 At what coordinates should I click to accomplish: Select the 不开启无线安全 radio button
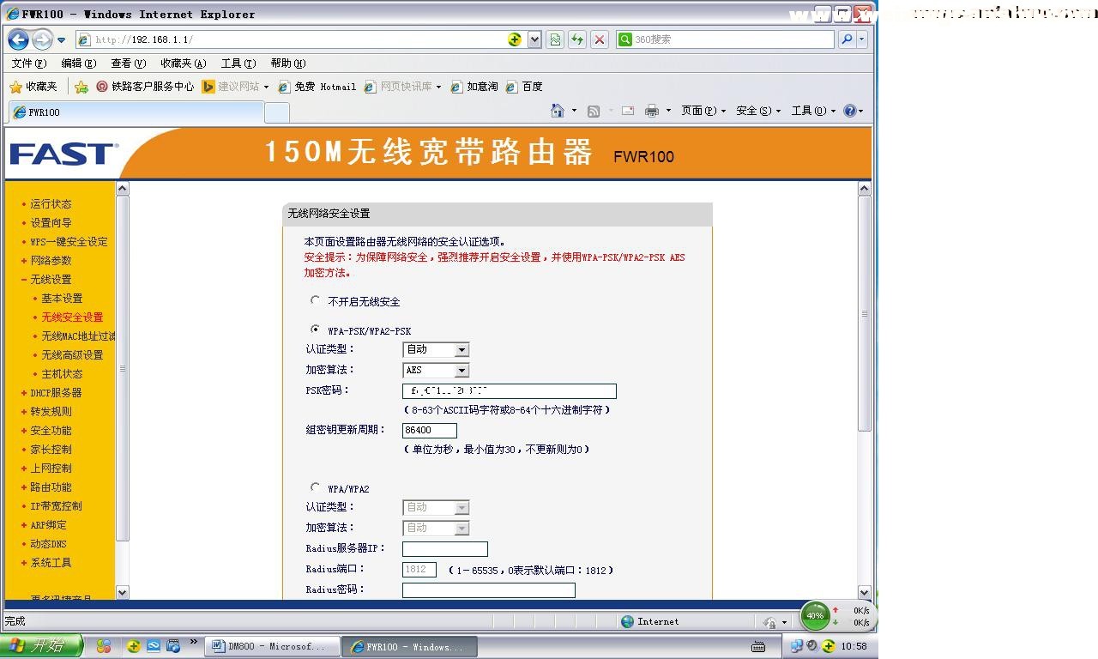(315, 301)
